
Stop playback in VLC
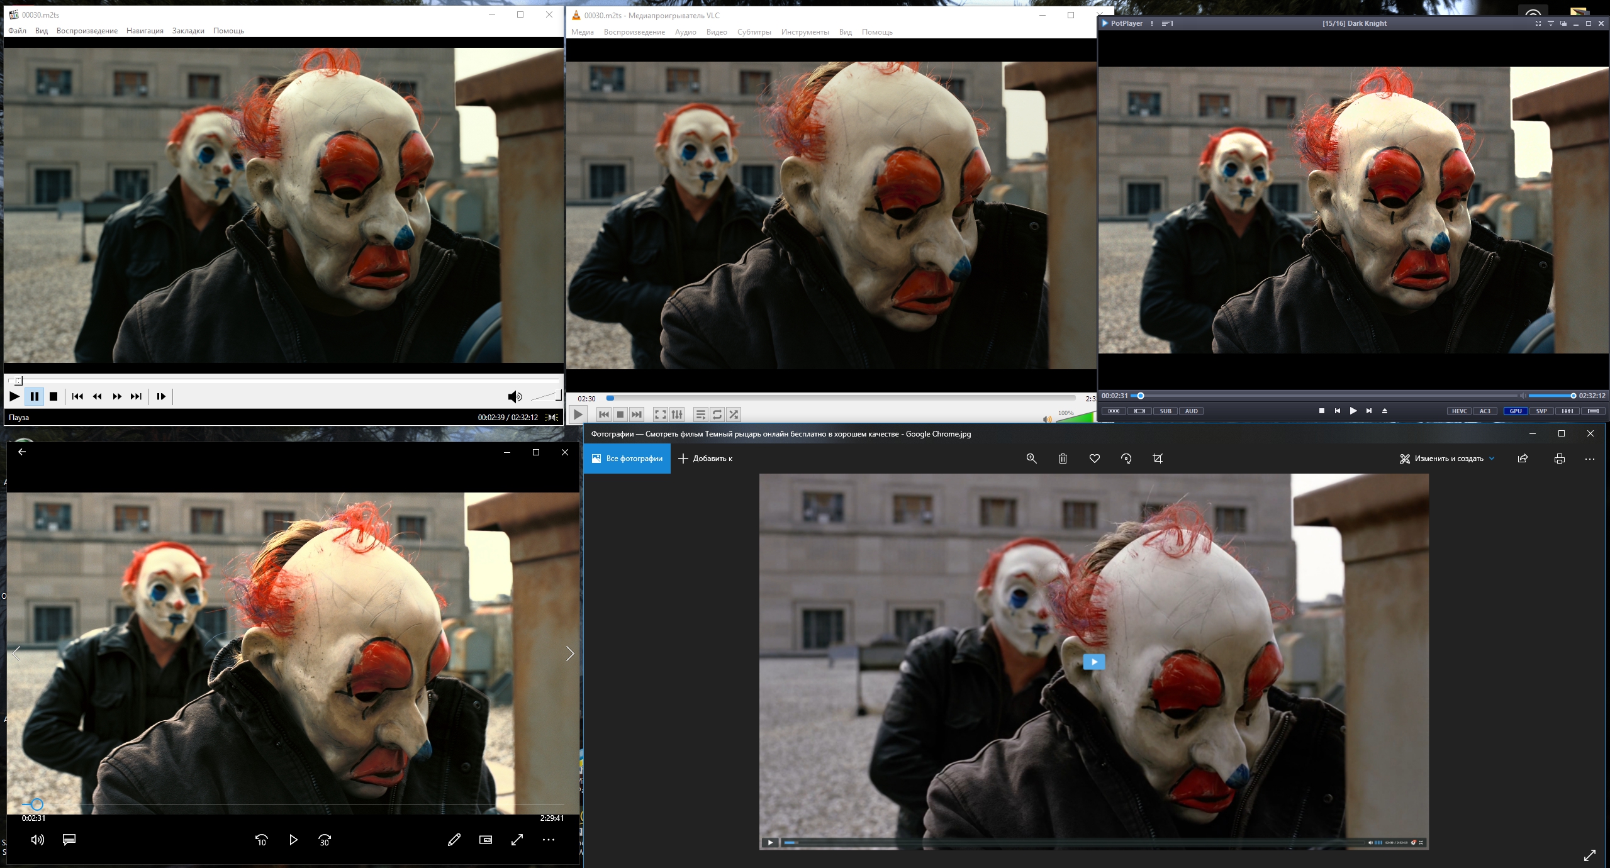click(x=620, y=415)
